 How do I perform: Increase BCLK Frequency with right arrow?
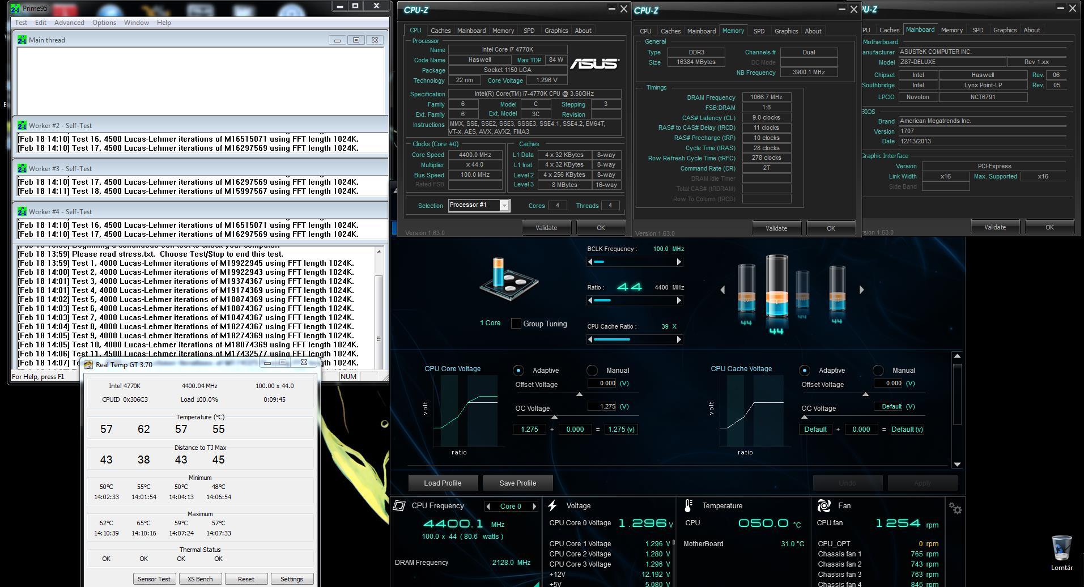pyautogui.click(x=679, y=262)
